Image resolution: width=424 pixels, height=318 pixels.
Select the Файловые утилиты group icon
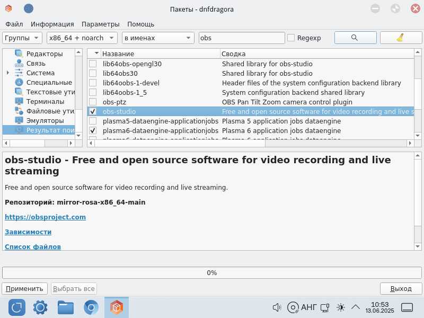tap(19, 111)
